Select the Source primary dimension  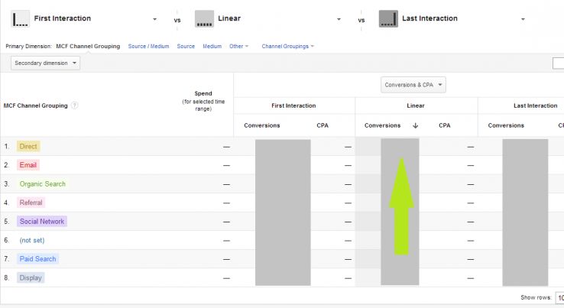coord(186,46)
